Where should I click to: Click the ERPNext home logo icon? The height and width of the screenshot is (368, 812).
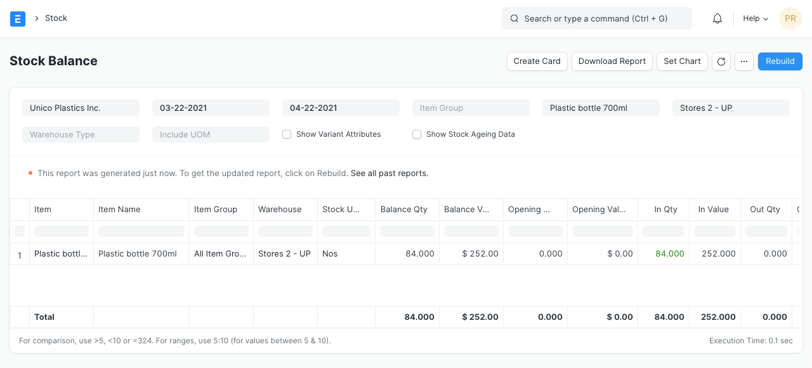18,18
